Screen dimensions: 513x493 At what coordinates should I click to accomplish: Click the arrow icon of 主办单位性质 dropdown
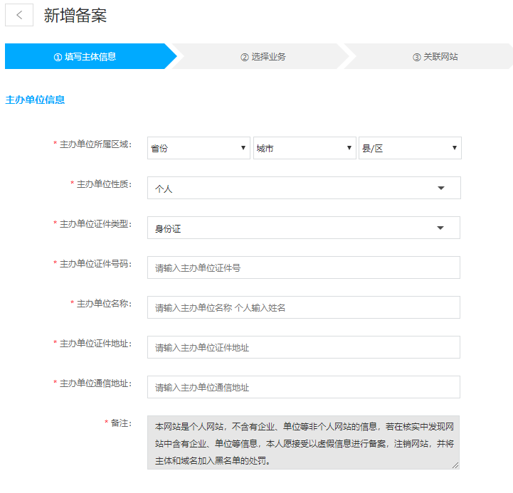pyautogui.click(x=440, y=189)
